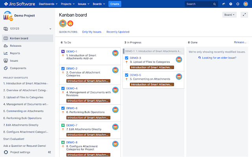This screenshot has height=157, width=252.
Task: Collapse the DEMO-1 swimlane header in In Progress
Action: point(154,51)
